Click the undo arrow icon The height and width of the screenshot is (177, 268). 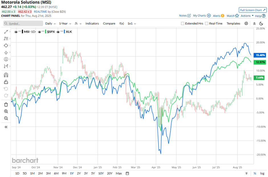tap(6, 89)
